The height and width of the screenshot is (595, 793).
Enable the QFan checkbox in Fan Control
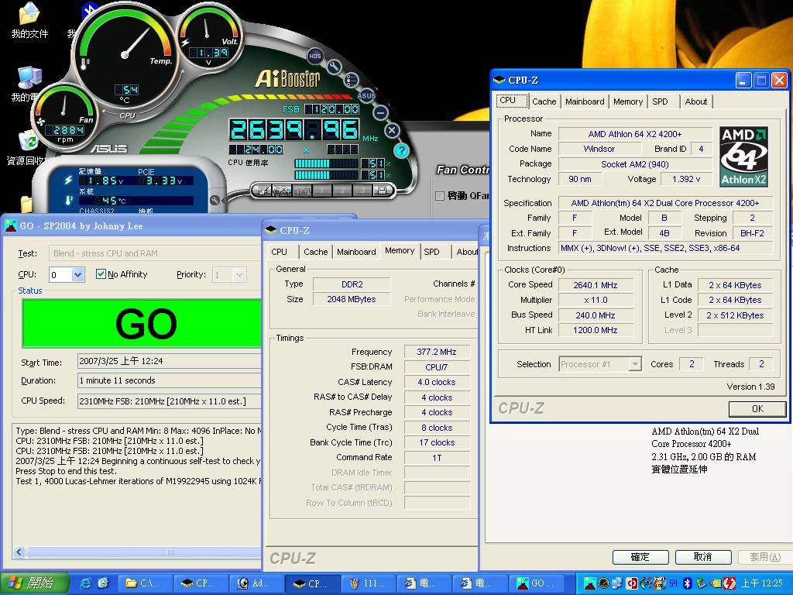pyautogui.click(x=440, y=196)
